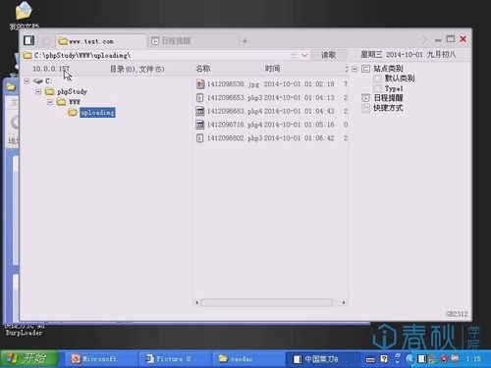Click the keyboard tray icon

point(370,360)
